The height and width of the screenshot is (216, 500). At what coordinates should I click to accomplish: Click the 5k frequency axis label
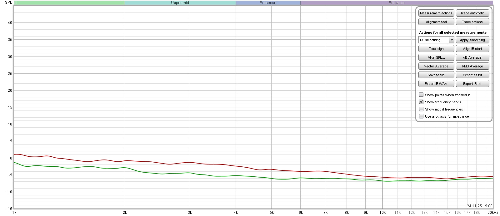pos(272,213)
